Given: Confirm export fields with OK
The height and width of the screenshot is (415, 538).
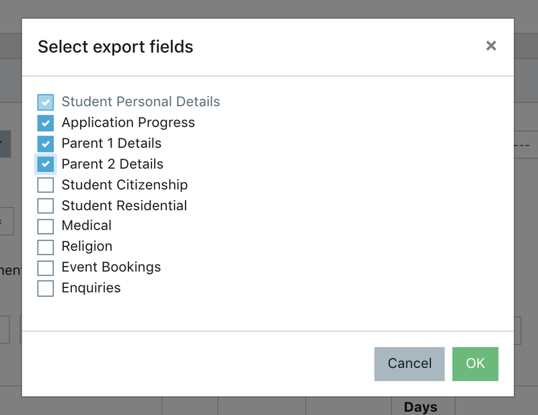Looking at the screenshot, I should pyautogui.click(x=475, y=363).
